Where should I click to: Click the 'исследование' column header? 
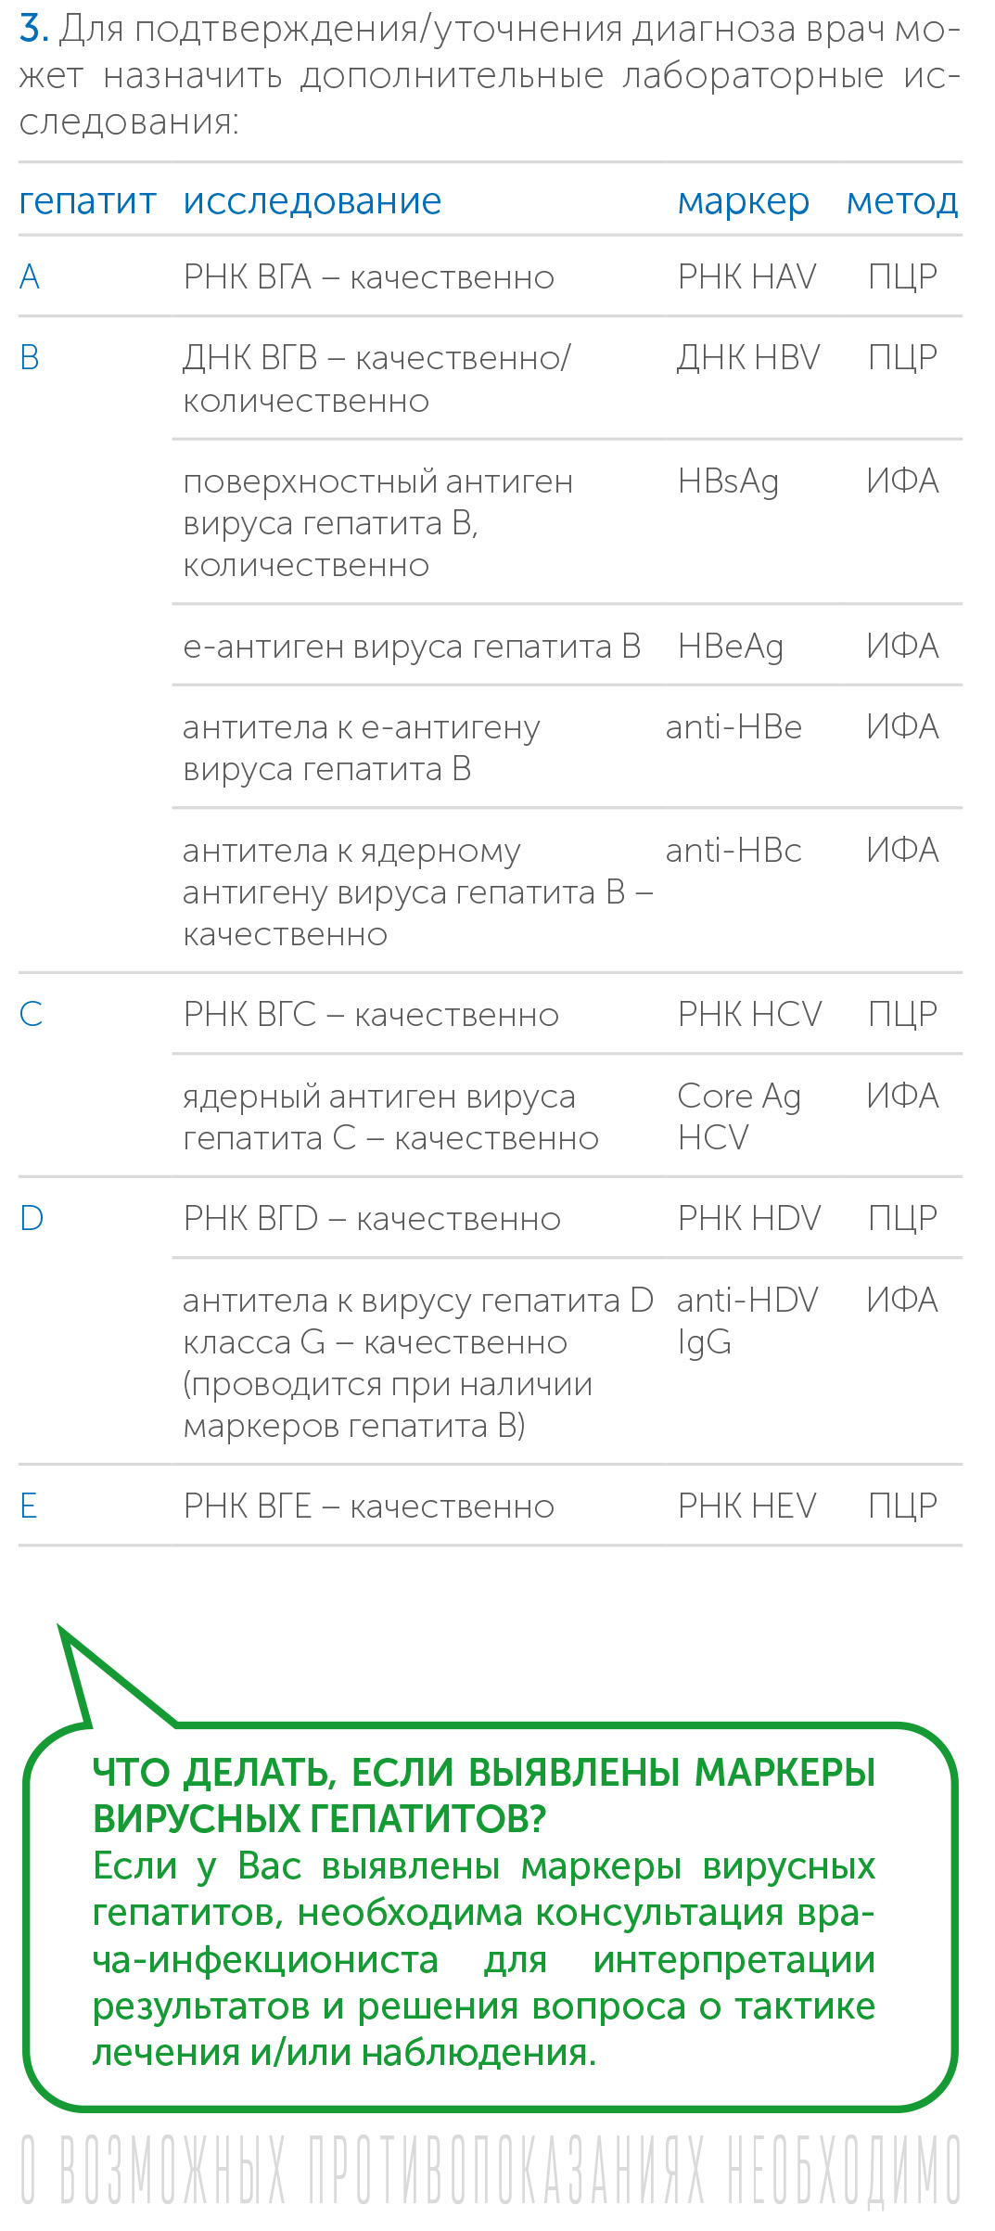312,201
